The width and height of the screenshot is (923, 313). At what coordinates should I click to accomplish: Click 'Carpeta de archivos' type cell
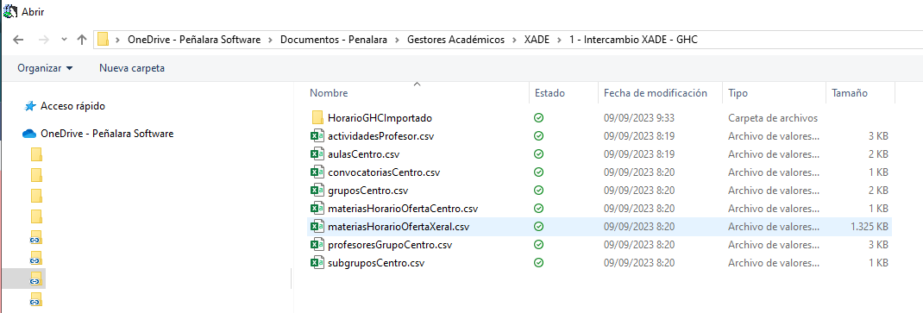773,117
